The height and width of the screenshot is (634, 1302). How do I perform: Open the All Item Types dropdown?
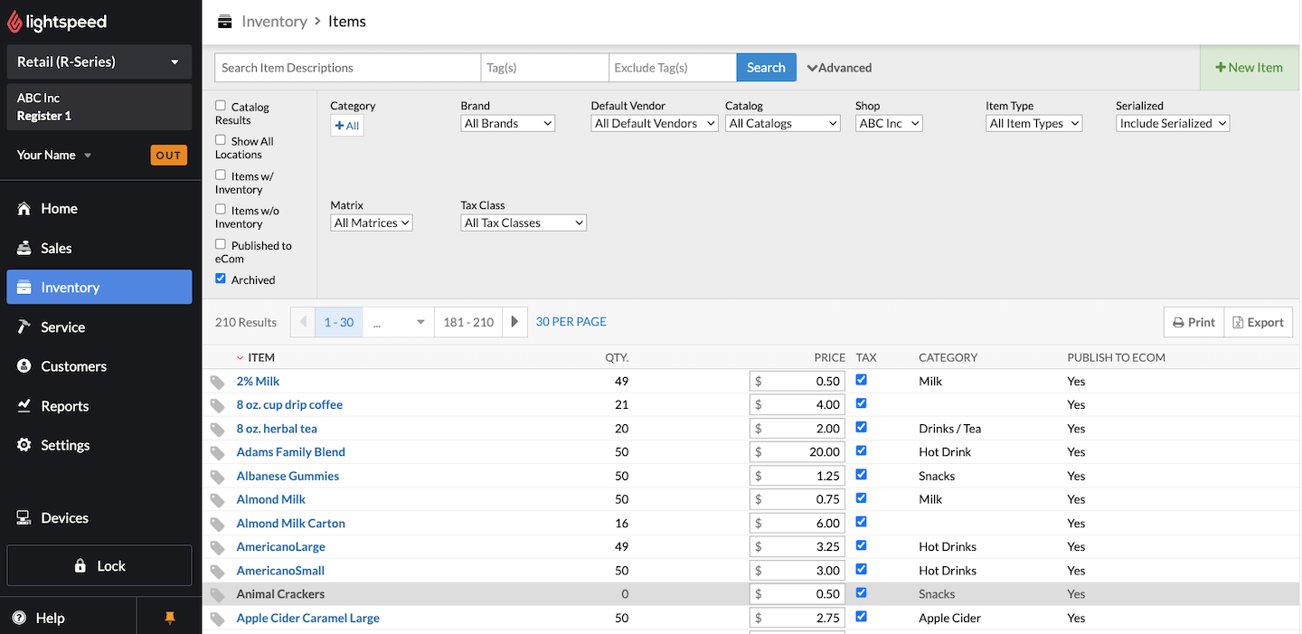pos(1033,123)
